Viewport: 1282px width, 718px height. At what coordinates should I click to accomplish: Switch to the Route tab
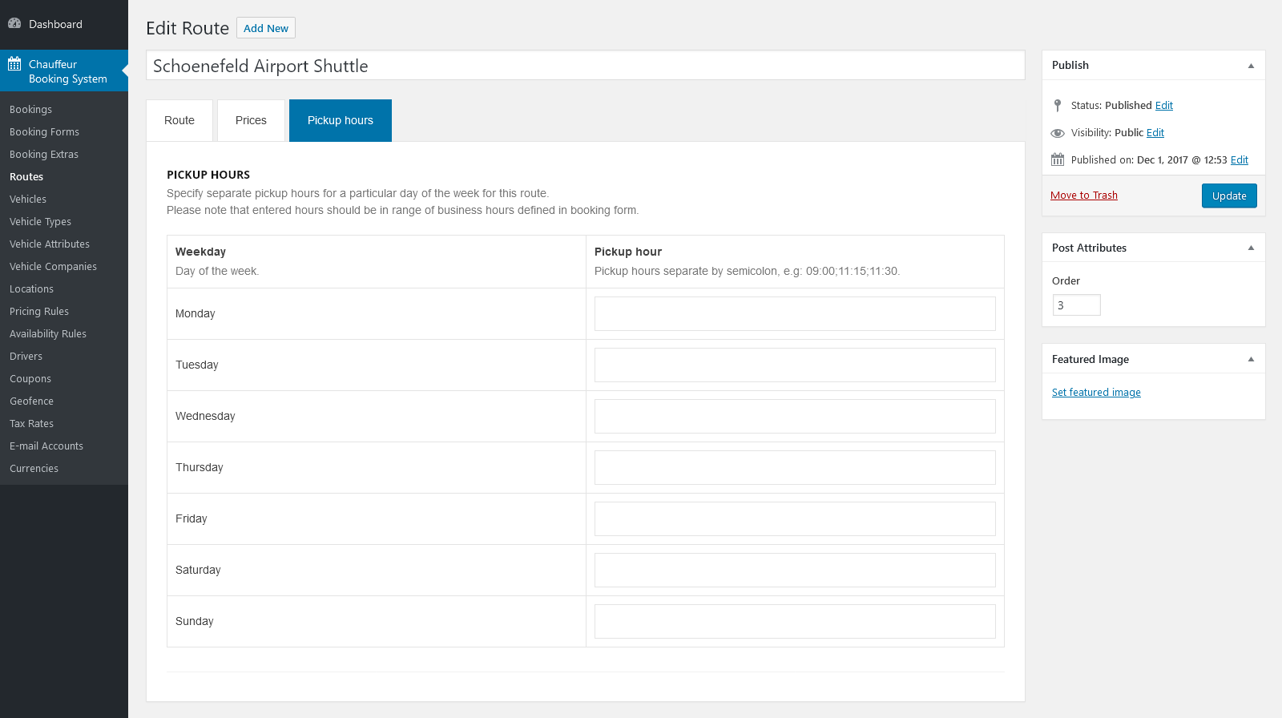[179, 120]
